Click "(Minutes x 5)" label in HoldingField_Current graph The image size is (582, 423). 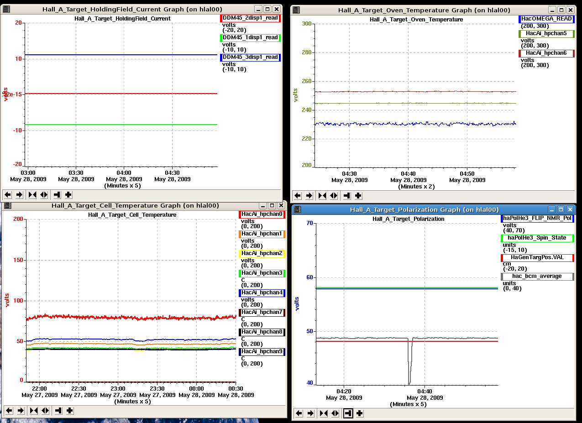tap(123, 186)
